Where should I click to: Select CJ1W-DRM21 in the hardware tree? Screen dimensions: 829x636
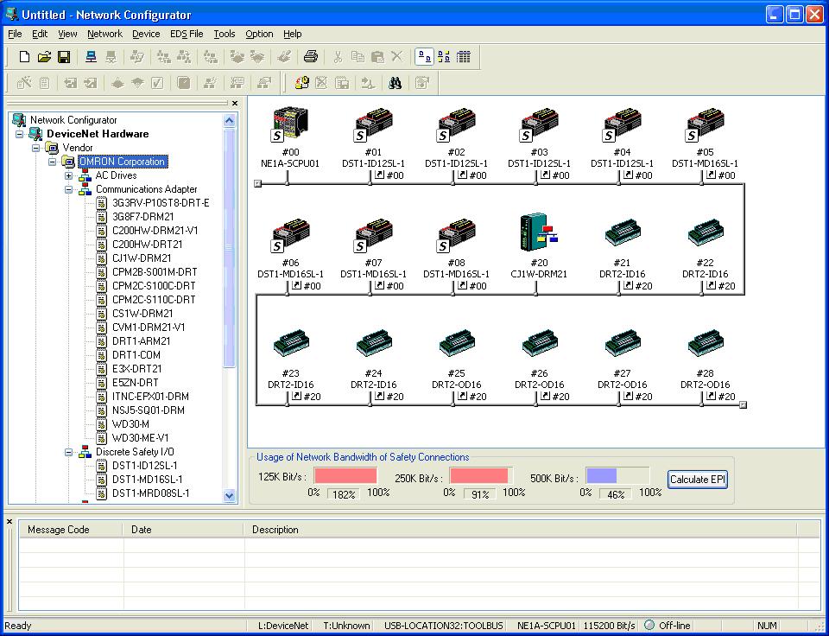(142, 258)
